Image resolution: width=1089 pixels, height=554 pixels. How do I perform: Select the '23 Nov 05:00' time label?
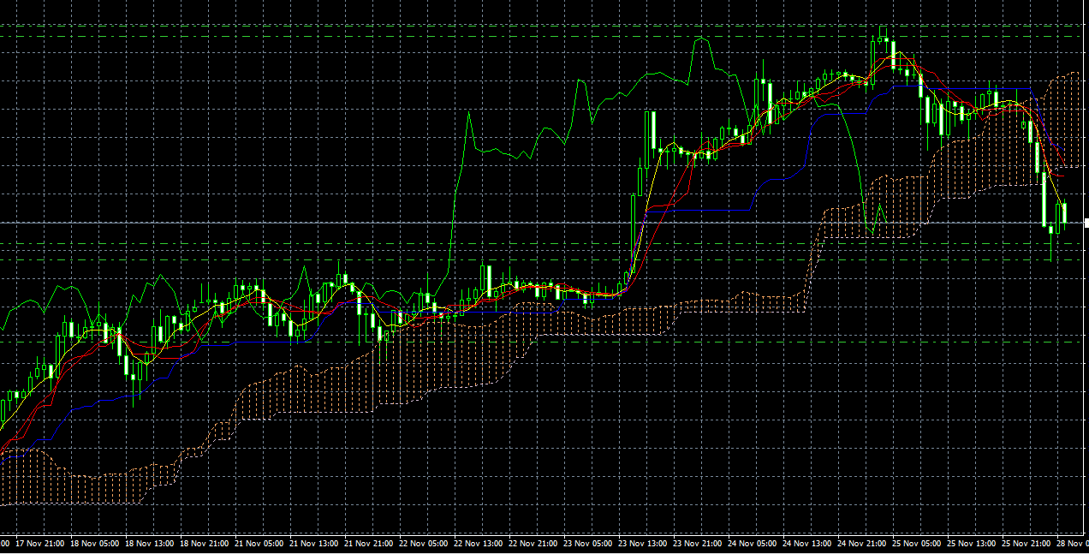(588, 543)
